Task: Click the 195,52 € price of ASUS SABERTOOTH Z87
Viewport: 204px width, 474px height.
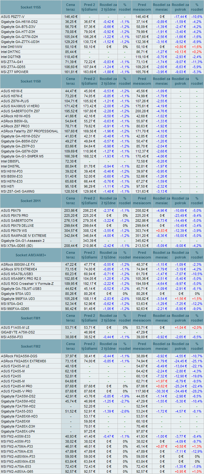Action: 71,111
